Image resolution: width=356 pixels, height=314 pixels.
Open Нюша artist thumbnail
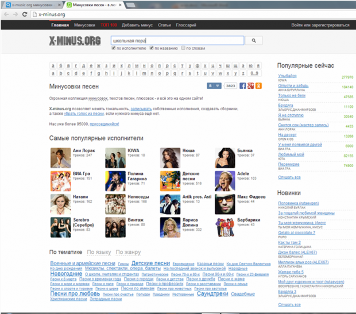click(170, 158)
